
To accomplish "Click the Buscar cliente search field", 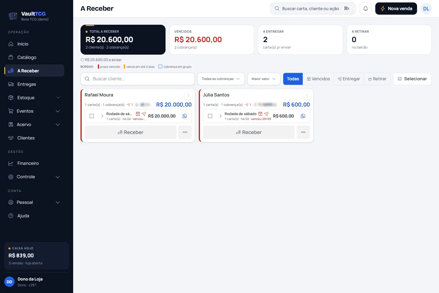I will click(x=137, y=79).
